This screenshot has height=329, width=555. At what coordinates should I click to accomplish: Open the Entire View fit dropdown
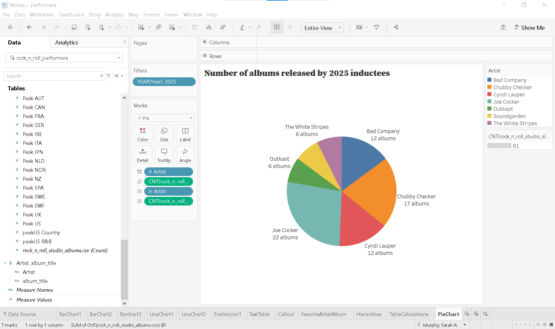[340, 28]
